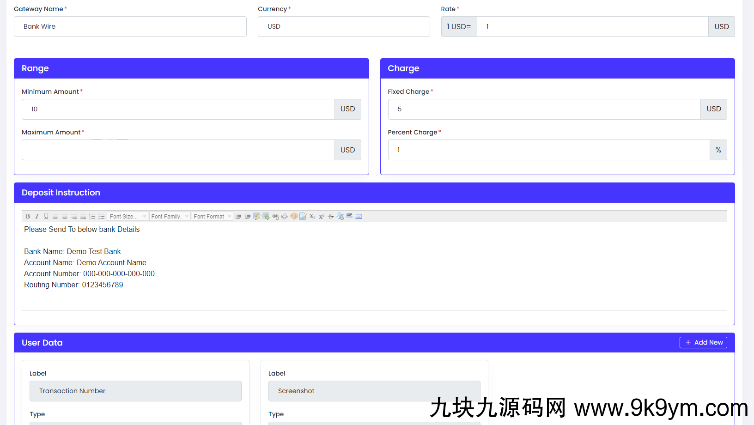Screen dimensions: 754x425
Task: Apply strikethrough formatting
Action: pos(331,216)
